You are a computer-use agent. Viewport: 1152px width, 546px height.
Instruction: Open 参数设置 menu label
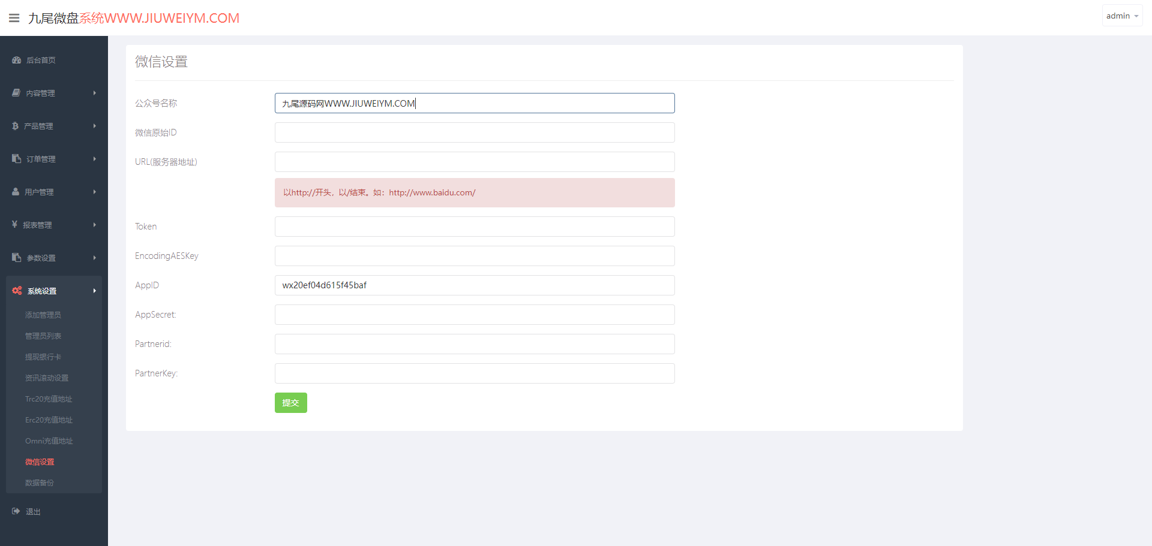tap(41, 258)
